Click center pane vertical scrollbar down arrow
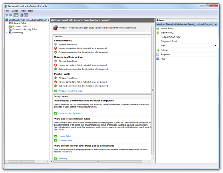 153,159
